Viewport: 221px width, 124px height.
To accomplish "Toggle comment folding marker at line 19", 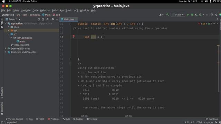I will [70, 63].
